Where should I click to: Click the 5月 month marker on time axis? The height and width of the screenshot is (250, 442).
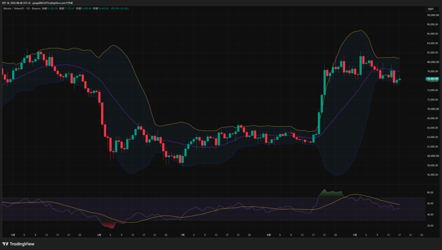13,235
